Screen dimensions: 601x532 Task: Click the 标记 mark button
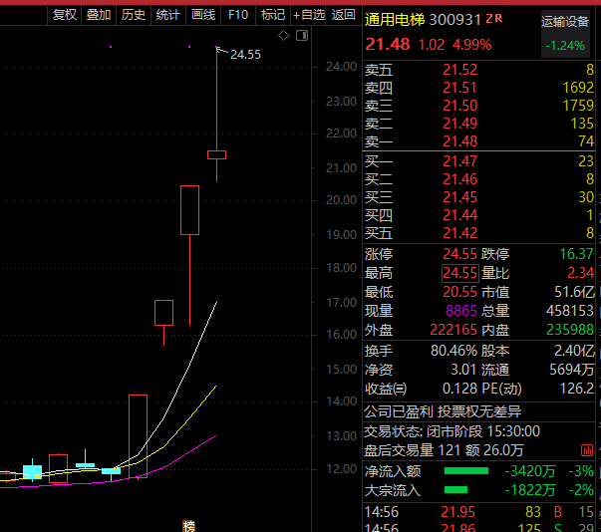tap(273, 15)
